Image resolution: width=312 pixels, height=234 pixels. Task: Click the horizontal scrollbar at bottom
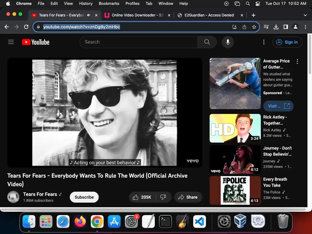pyautogui.click(x=153, y=210)
